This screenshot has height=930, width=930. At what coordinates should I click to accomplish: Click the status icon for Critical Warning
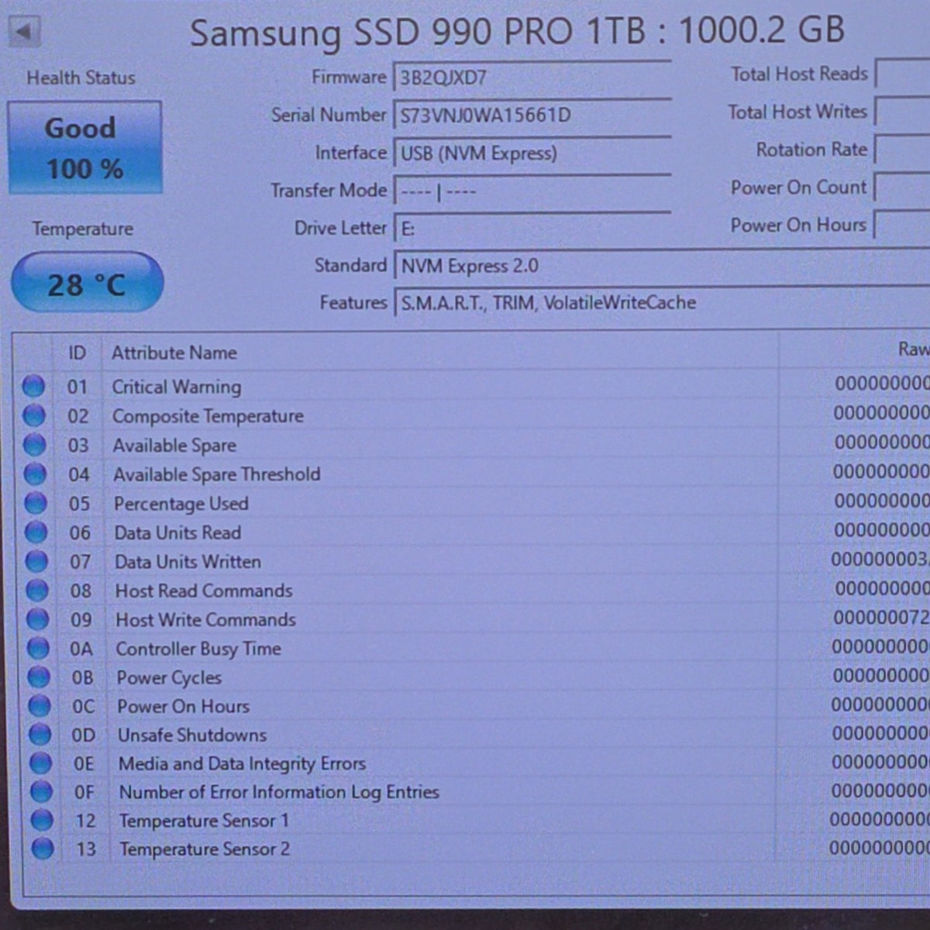33,386
